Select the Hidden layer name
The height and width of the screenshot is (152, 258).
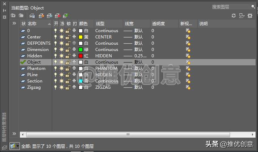pos(35,56)
